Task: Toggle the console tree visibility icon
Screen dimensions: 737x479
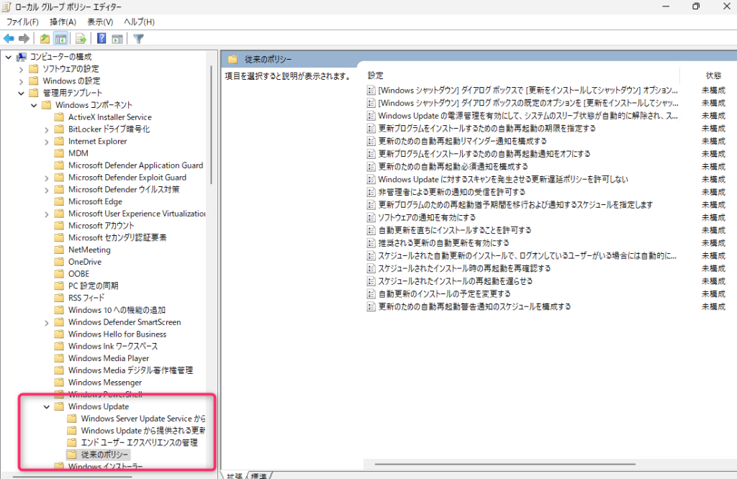Action: tap(61, 40)
